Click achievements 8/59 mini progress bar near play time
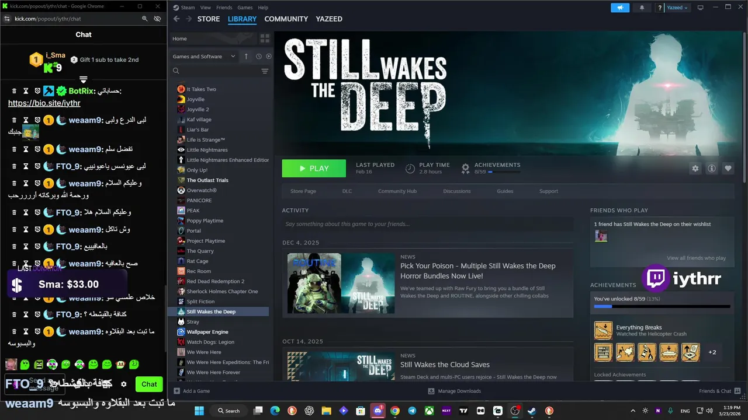This screenshot has height=420, width=748. (504, 172)
